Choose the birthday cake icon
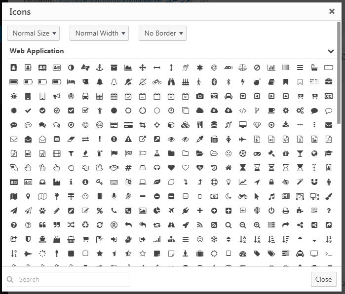The image size is (345, 294). [x=186, y=82]
